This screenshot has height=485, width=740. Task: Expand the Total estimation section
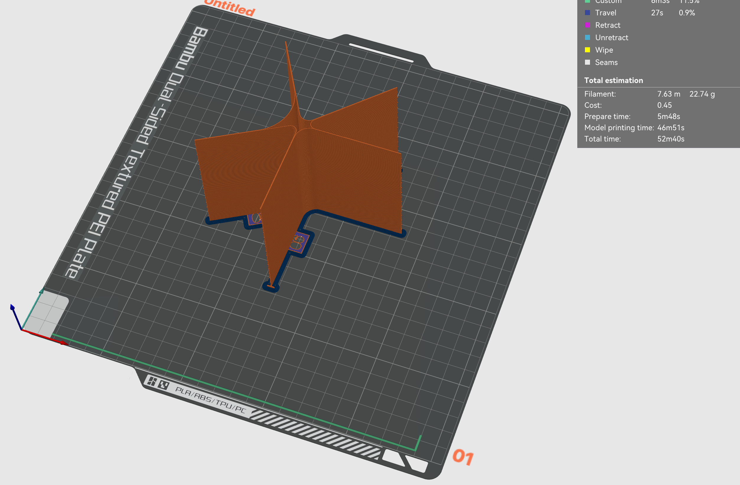(x=613, y=80)
